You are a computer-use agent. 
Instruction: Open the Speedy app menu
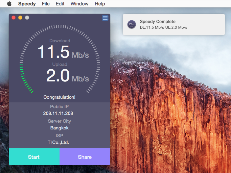coord(27,4)
